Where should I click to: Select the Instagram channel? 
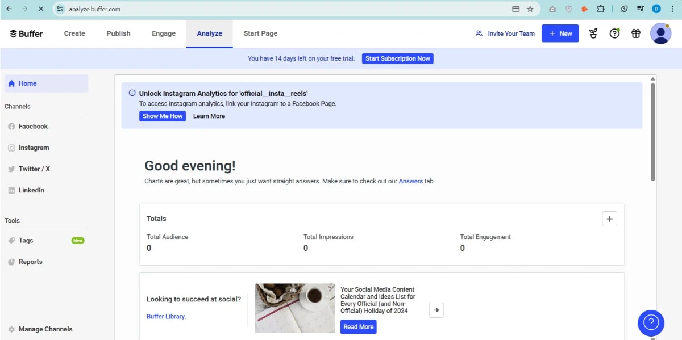[x=34, y=147]
